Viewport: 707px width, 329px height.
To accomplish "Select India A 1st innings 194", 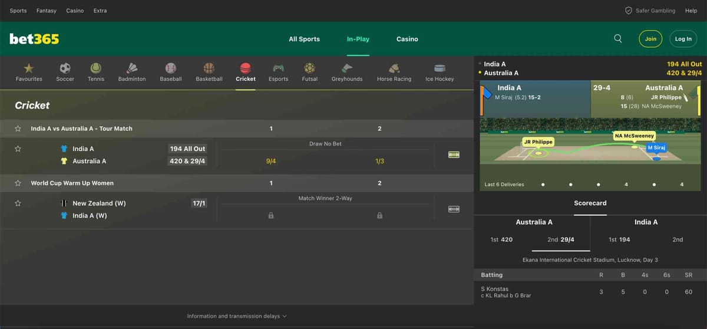I will click(x=619, y=239).
